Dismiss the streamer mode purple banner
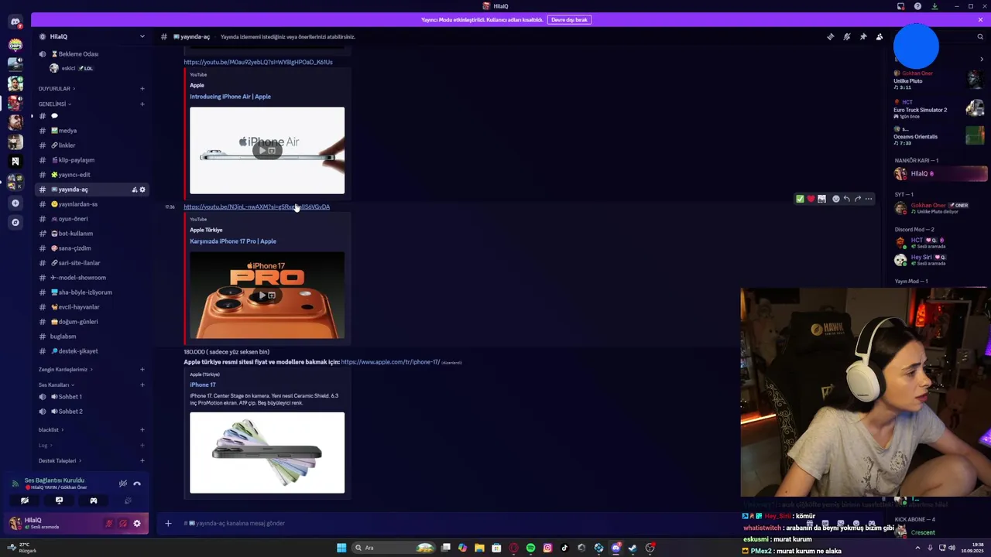 click(x=980, y=19)
